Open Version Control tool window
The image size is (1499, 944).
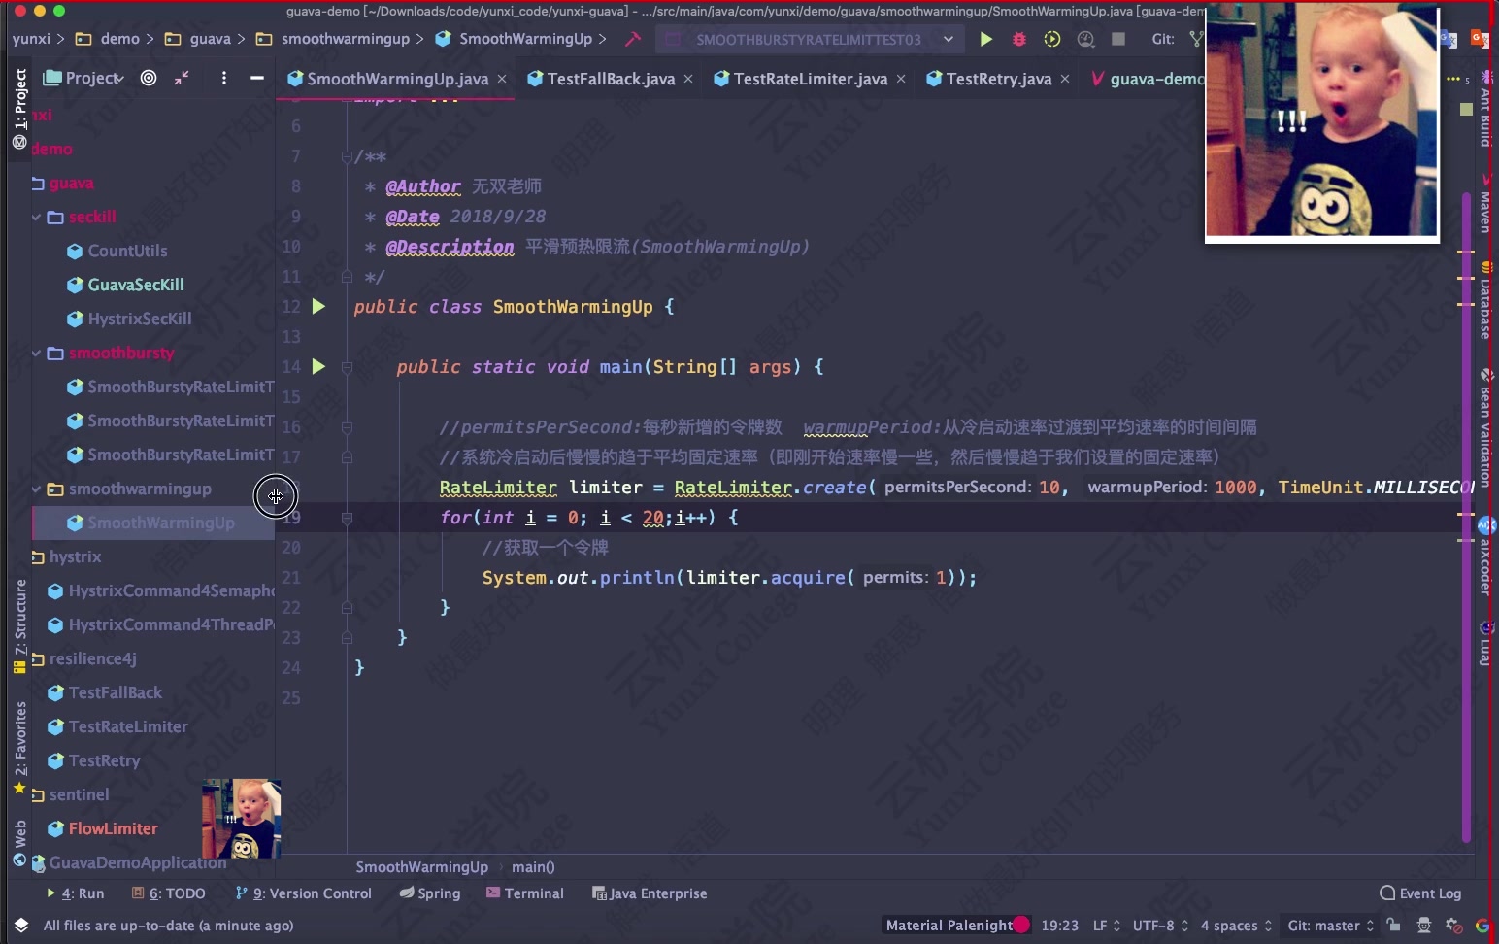pos(303,893)
